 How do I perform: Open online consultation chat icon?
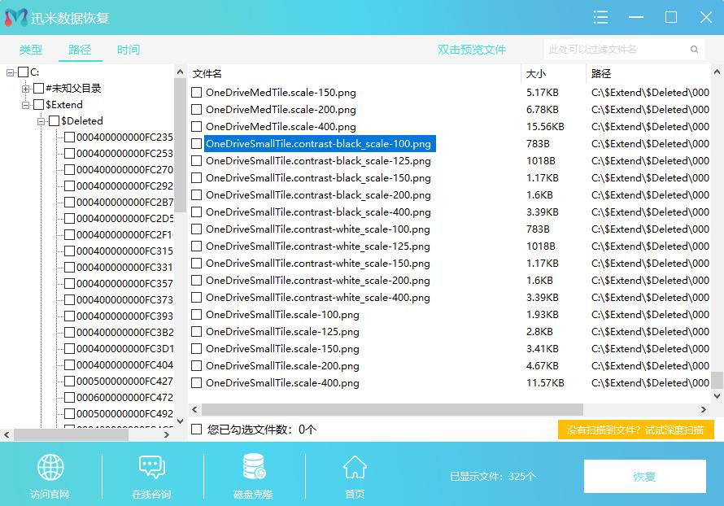pos(151,468)
